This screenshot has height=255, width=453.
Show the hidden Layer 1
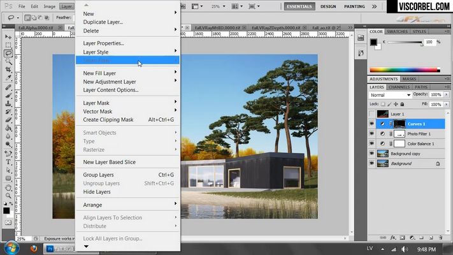click(372, 114)
